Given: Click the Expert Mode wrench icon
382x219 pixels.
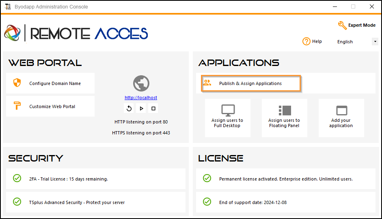Looking at the screenshot, I should coord(342,25).
